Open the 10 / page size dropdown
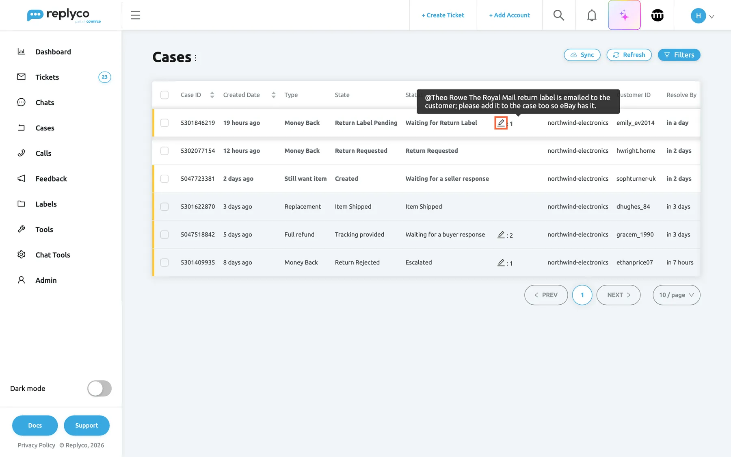The width and height of the screenshot is (731, 457). click(676, 295)
